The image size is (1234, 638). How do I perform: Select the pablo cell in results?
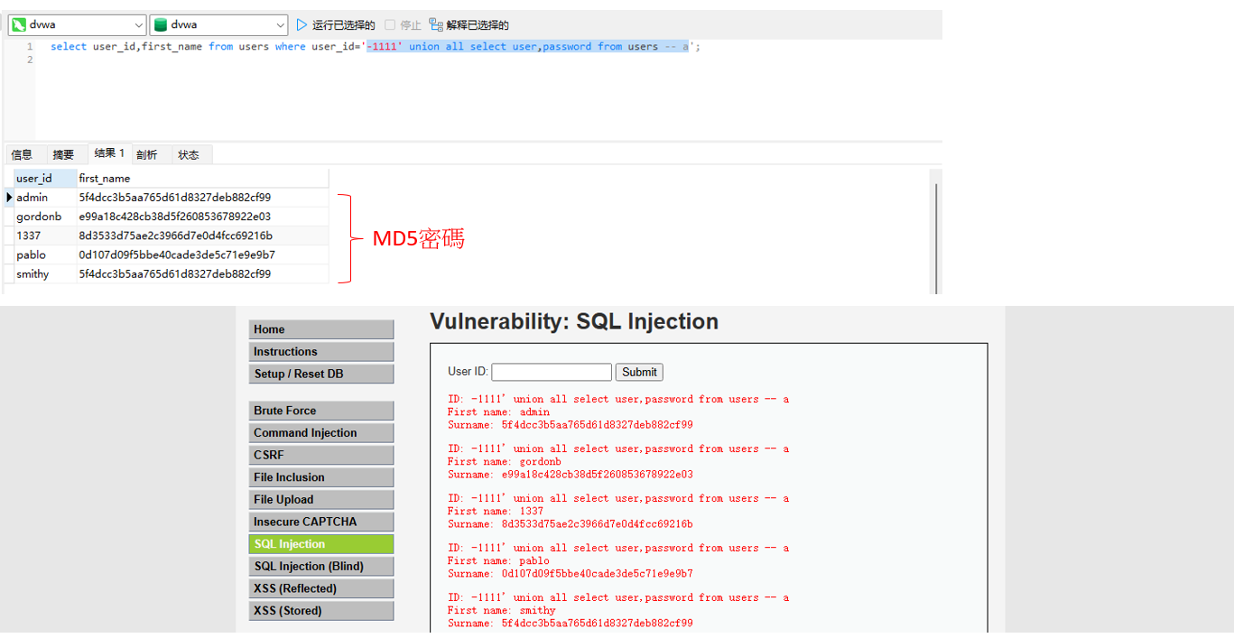45,254
